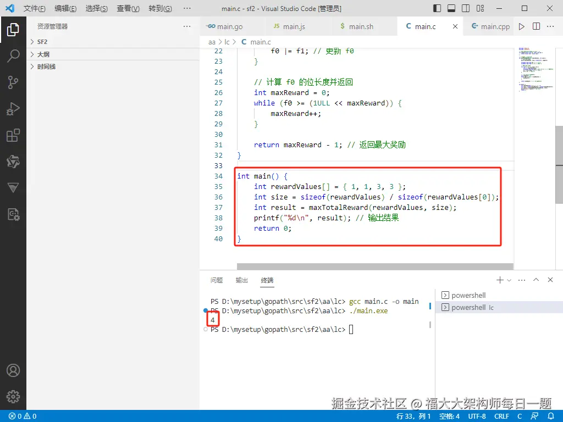Open notifications bell in status bar

click(x=551, y=417)
